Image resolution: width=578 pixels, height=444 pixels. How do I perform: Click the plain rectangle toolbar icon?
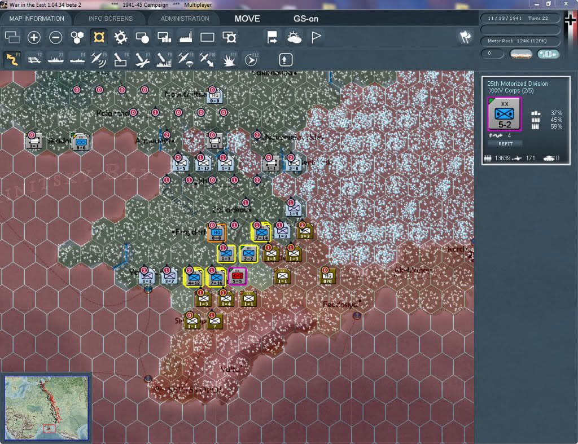pos(207,37)
